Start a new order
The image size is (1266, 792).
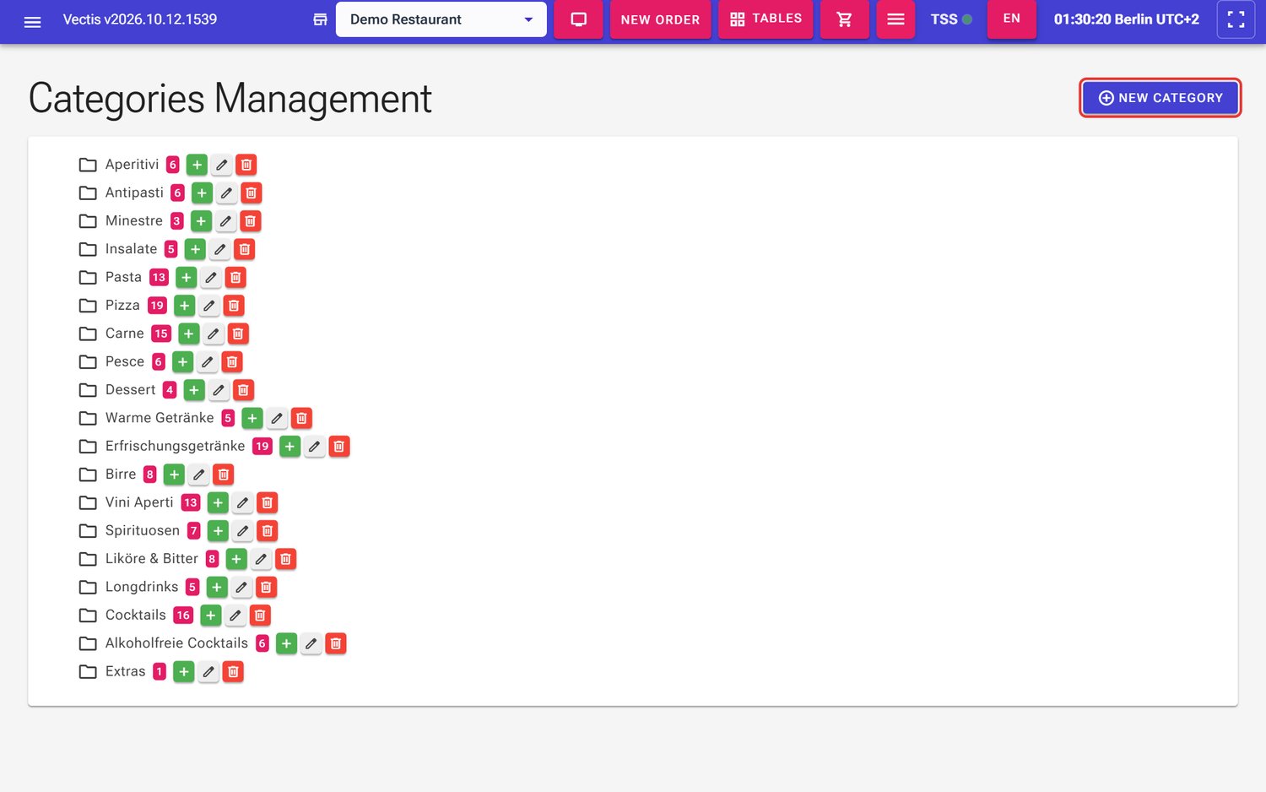(x=660, y=19)
